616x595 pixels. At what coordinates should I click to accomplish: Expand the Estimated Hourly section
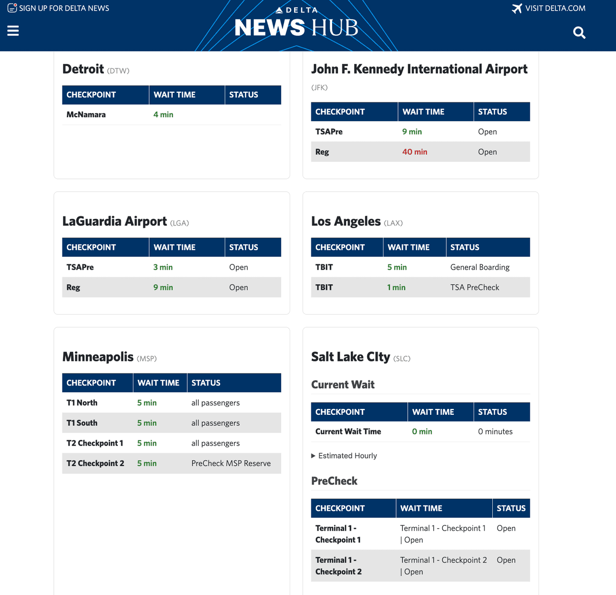[344, 456]
